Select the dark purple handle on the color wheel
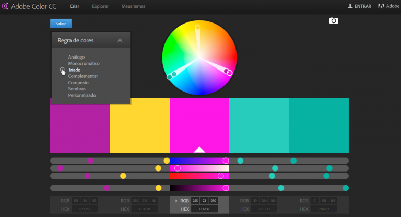Screen dimensions: 401x217 coord(226,71)
